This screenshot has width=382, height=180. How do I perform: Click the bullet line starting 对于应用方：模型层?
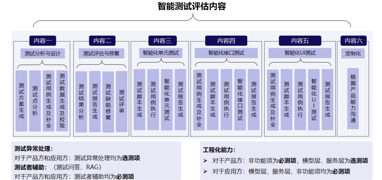click(x=277, y=171)
